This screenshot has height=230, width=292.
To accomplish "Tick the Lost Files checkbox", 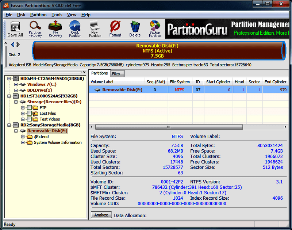I will [29, 114].
